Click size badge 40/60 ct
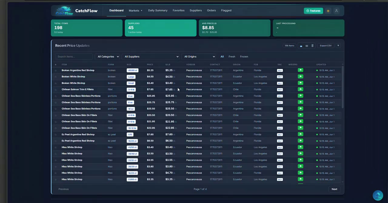 coord(132,70)
